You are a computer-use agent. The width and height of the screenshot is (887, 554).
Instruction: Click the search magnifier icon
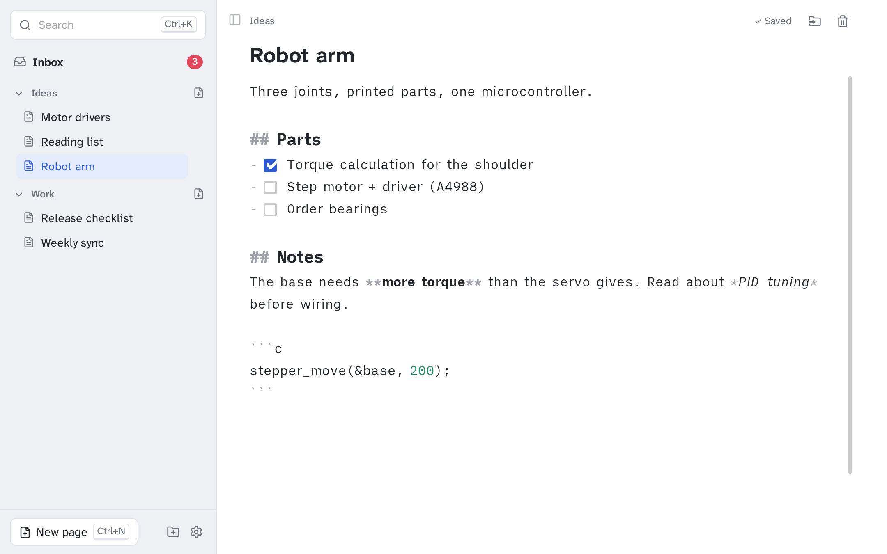25,25
